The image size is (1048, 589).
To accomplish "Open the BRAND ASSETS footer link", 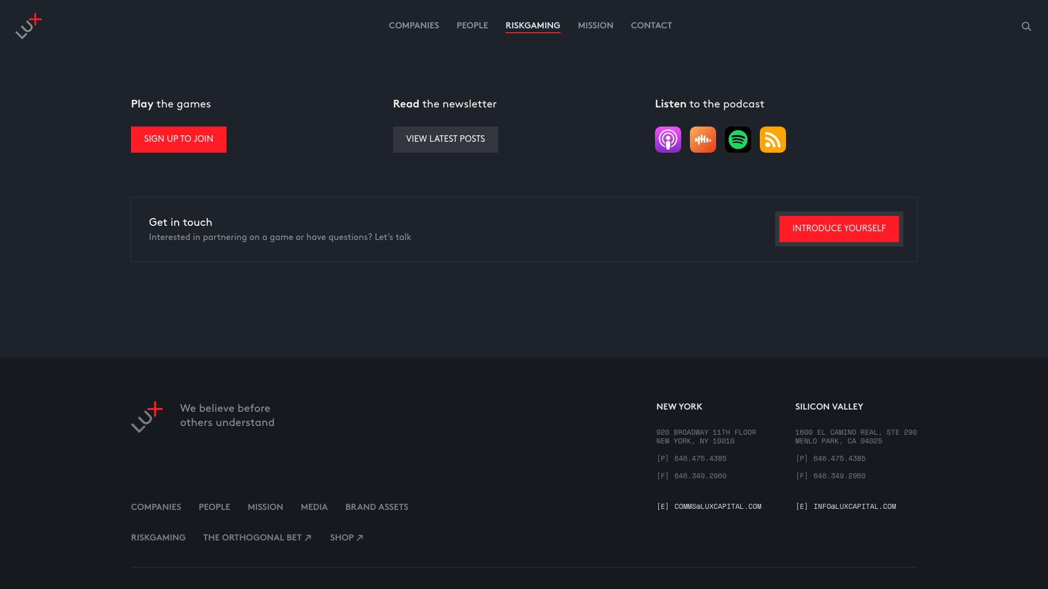I will click(x=377, y=507).
